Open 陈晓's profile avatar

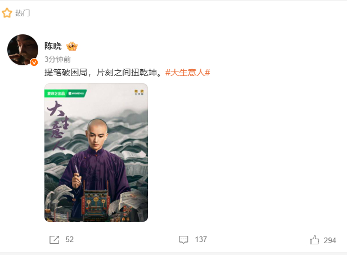pyautogui.click(x=22, y=50)
